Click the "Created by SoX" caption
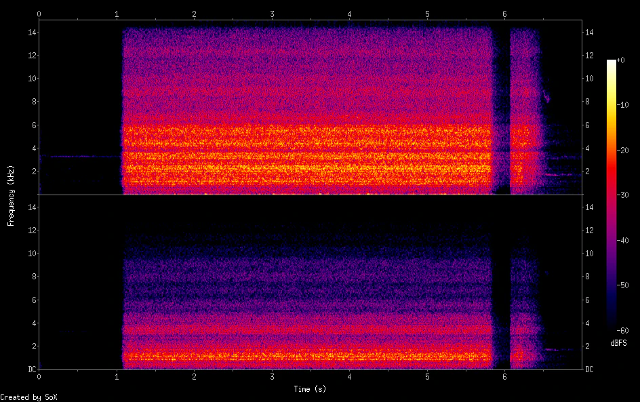 pyautogui.click(x=28, y=397)
